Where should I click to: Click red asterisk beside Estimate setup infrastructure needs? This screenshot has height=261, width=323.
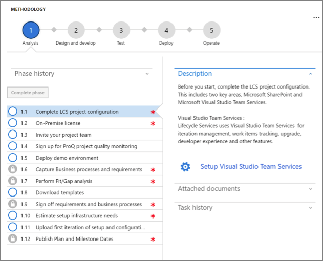pyautogui.click(x=153, y=216)
